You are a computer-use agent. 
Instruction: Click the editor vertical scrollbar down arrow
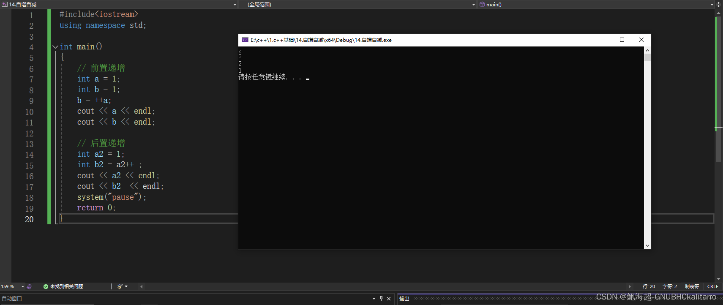pos(718,279)
